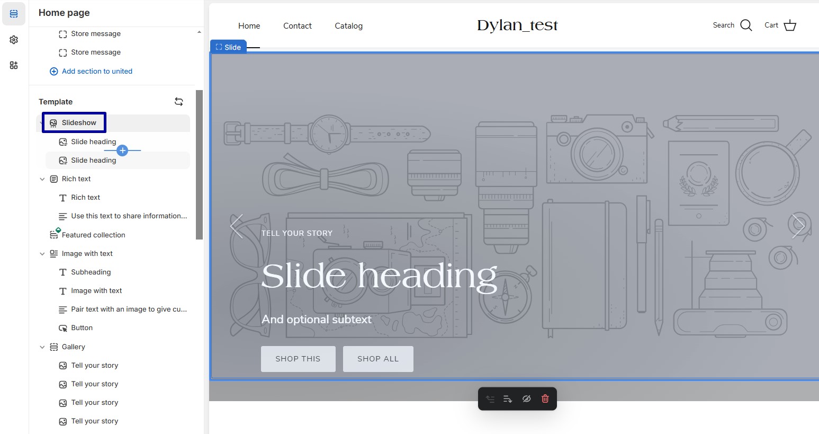This screenshot has width=819, height=434.
Task: Go to previous slide arrow
Action: pos(237,226)
